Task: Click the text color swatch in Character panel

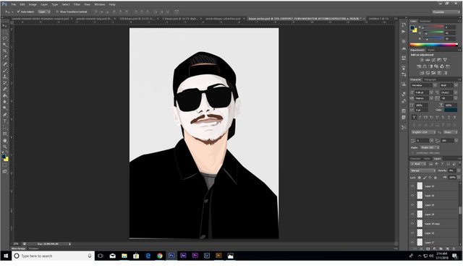Action: pos(451,110)
